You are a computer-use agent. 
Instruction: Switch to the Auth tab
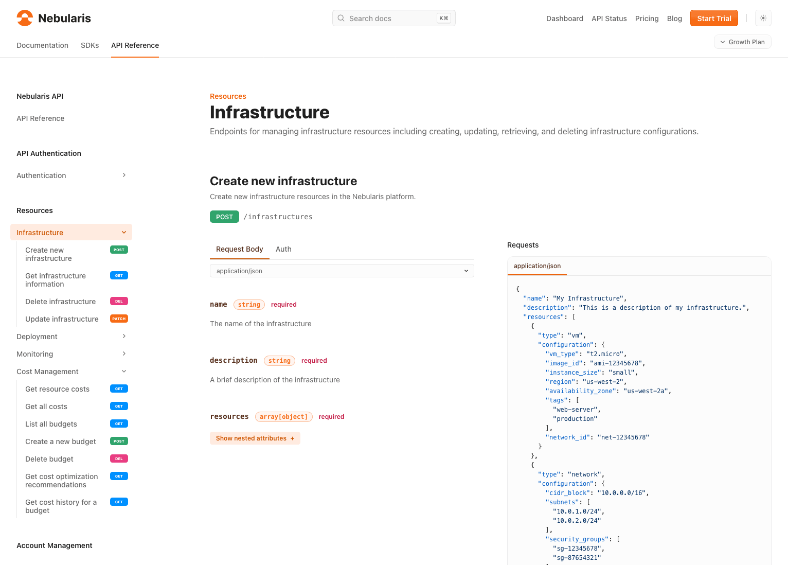coord(283,249)
